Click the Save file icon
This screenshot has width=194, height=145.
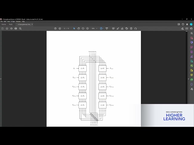2,29
